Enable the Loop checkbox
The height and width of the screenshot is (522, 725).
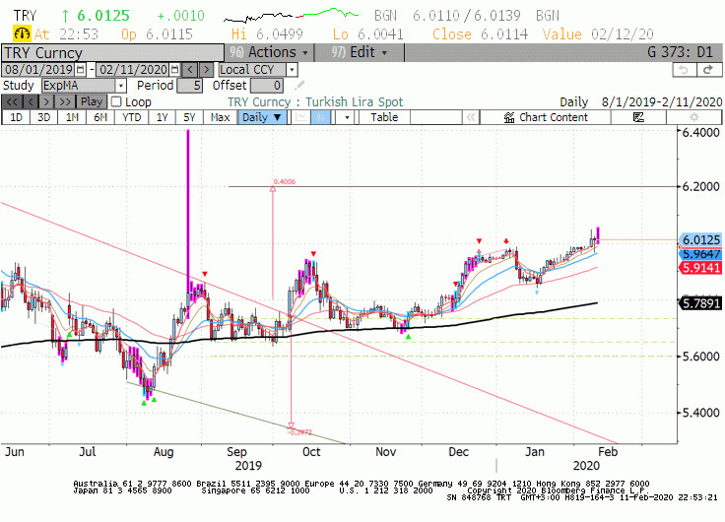(116, 101)
